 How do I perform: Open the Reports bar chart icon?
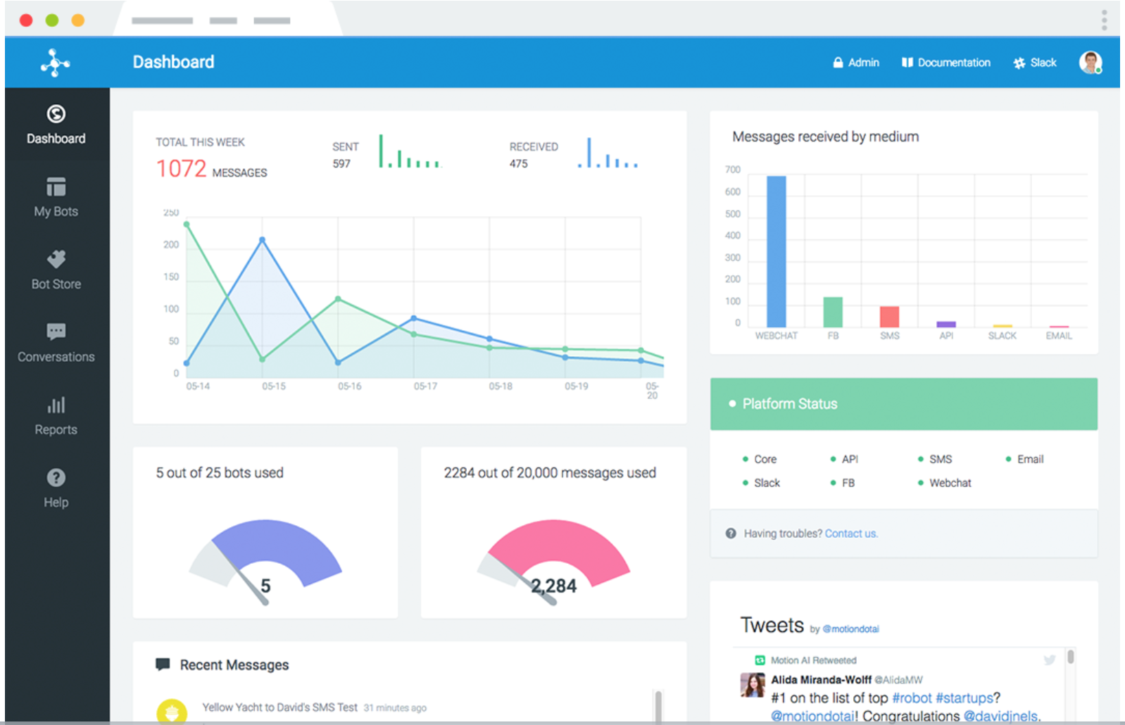56,405
